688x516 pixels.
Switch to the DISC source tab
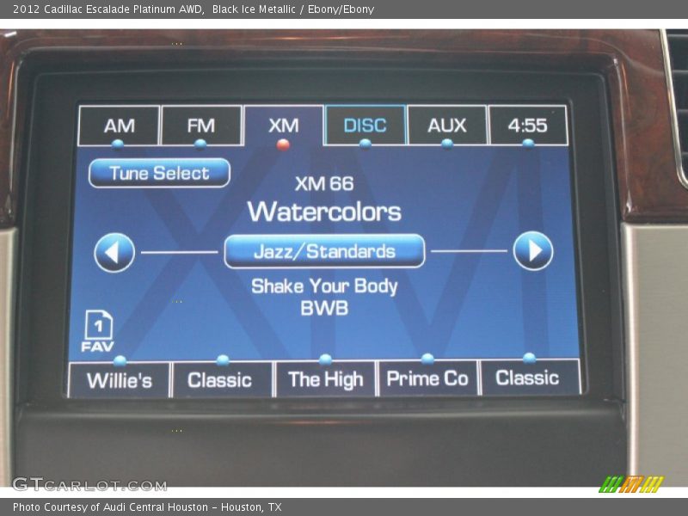click(365, 126)
